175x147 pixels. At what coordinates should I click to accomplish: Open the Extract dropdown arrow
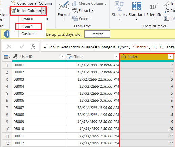92,11
